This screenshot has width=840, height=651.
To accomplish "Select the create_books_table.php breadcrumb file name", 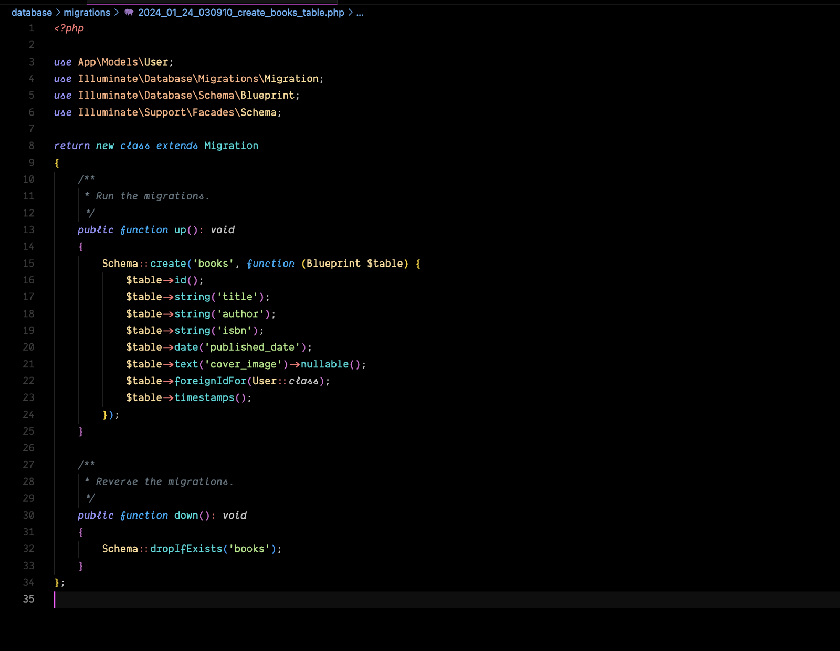I will pos(241,13).
